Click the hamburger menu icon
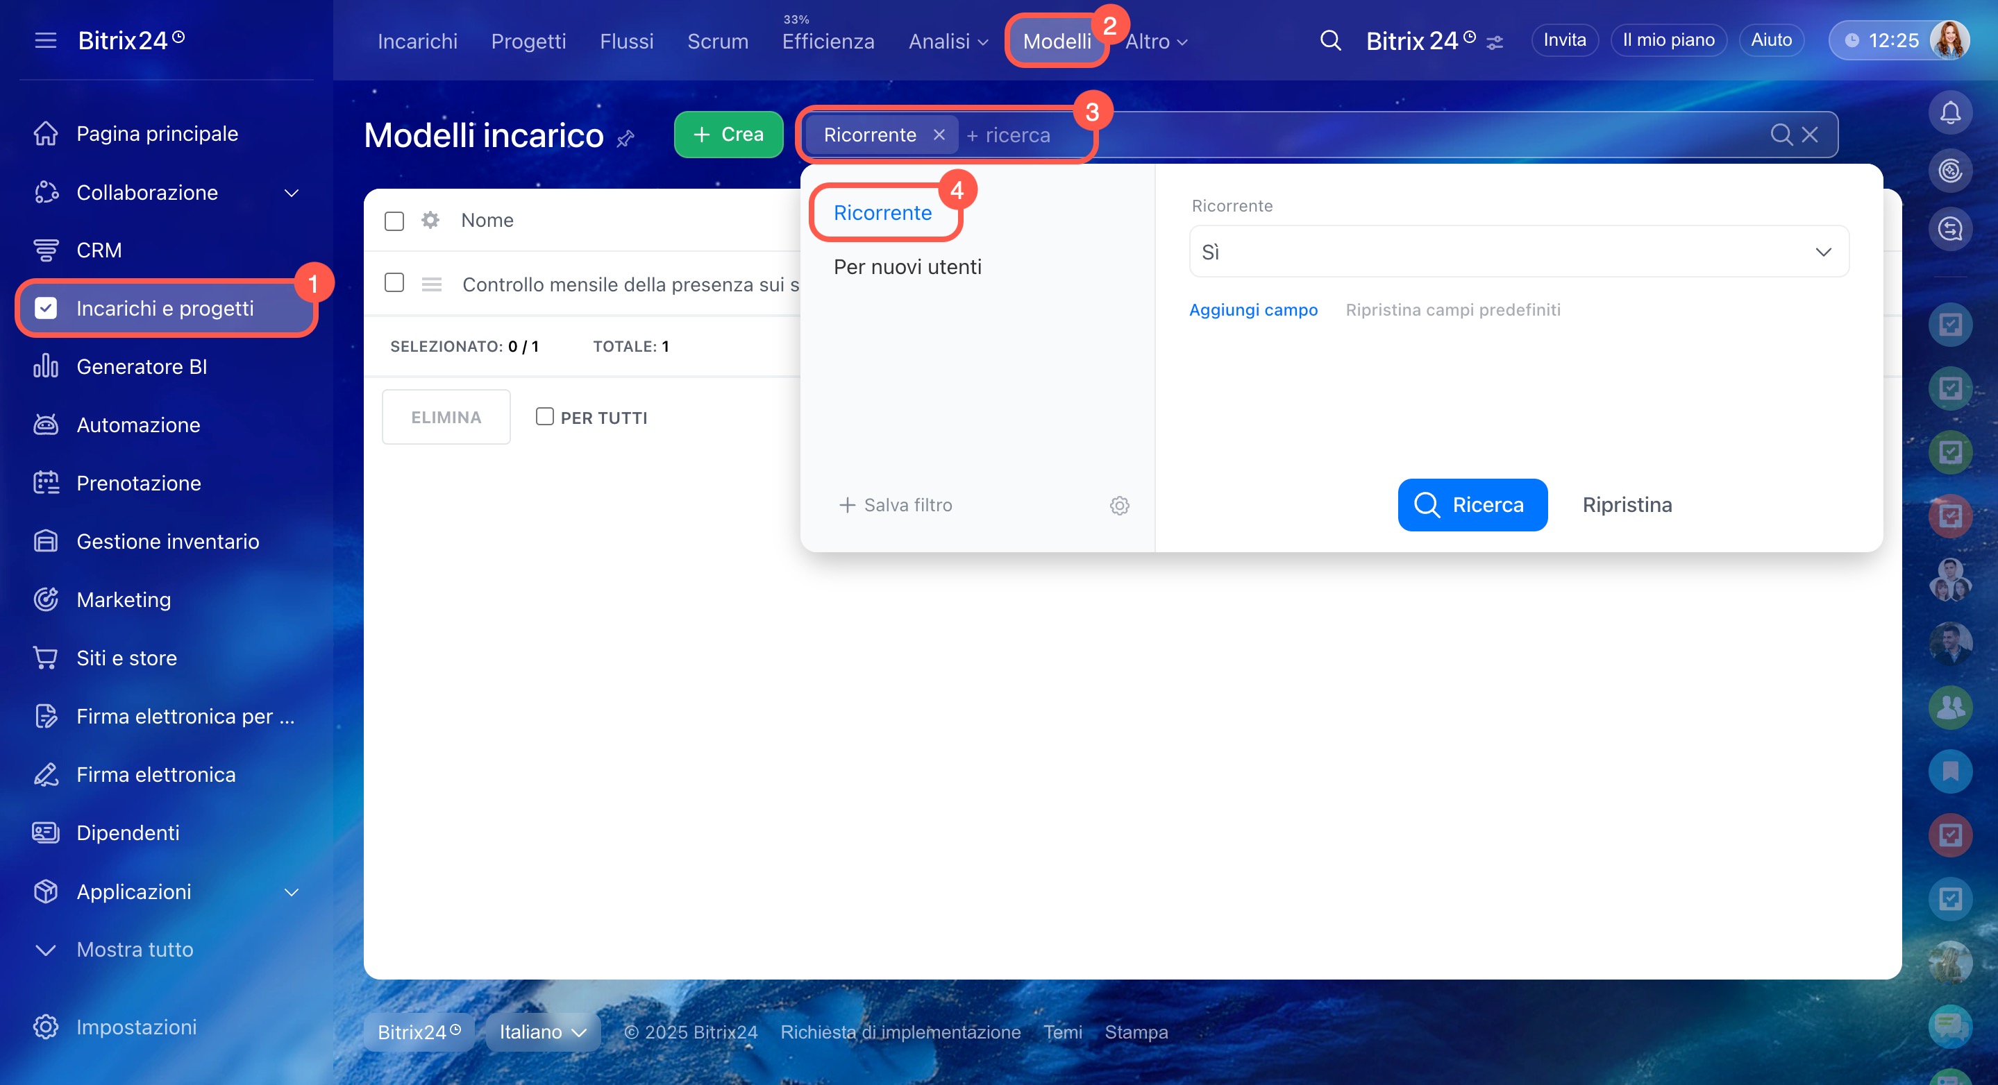 click(x=46, y=40)
